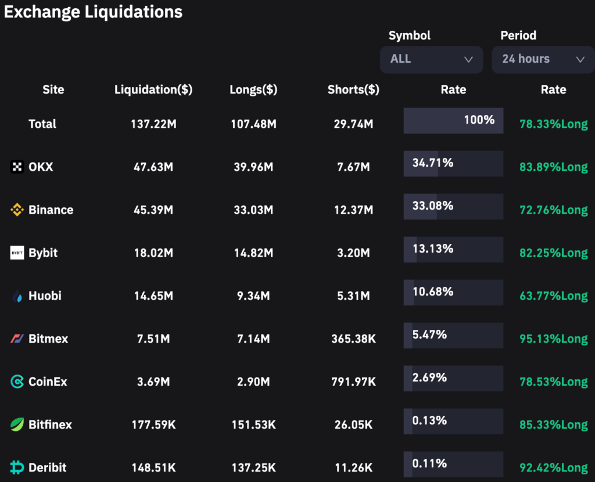The image size is (595, 482).
Task: Open the Binance exchange name link
Action: click(x=51, y=210)
